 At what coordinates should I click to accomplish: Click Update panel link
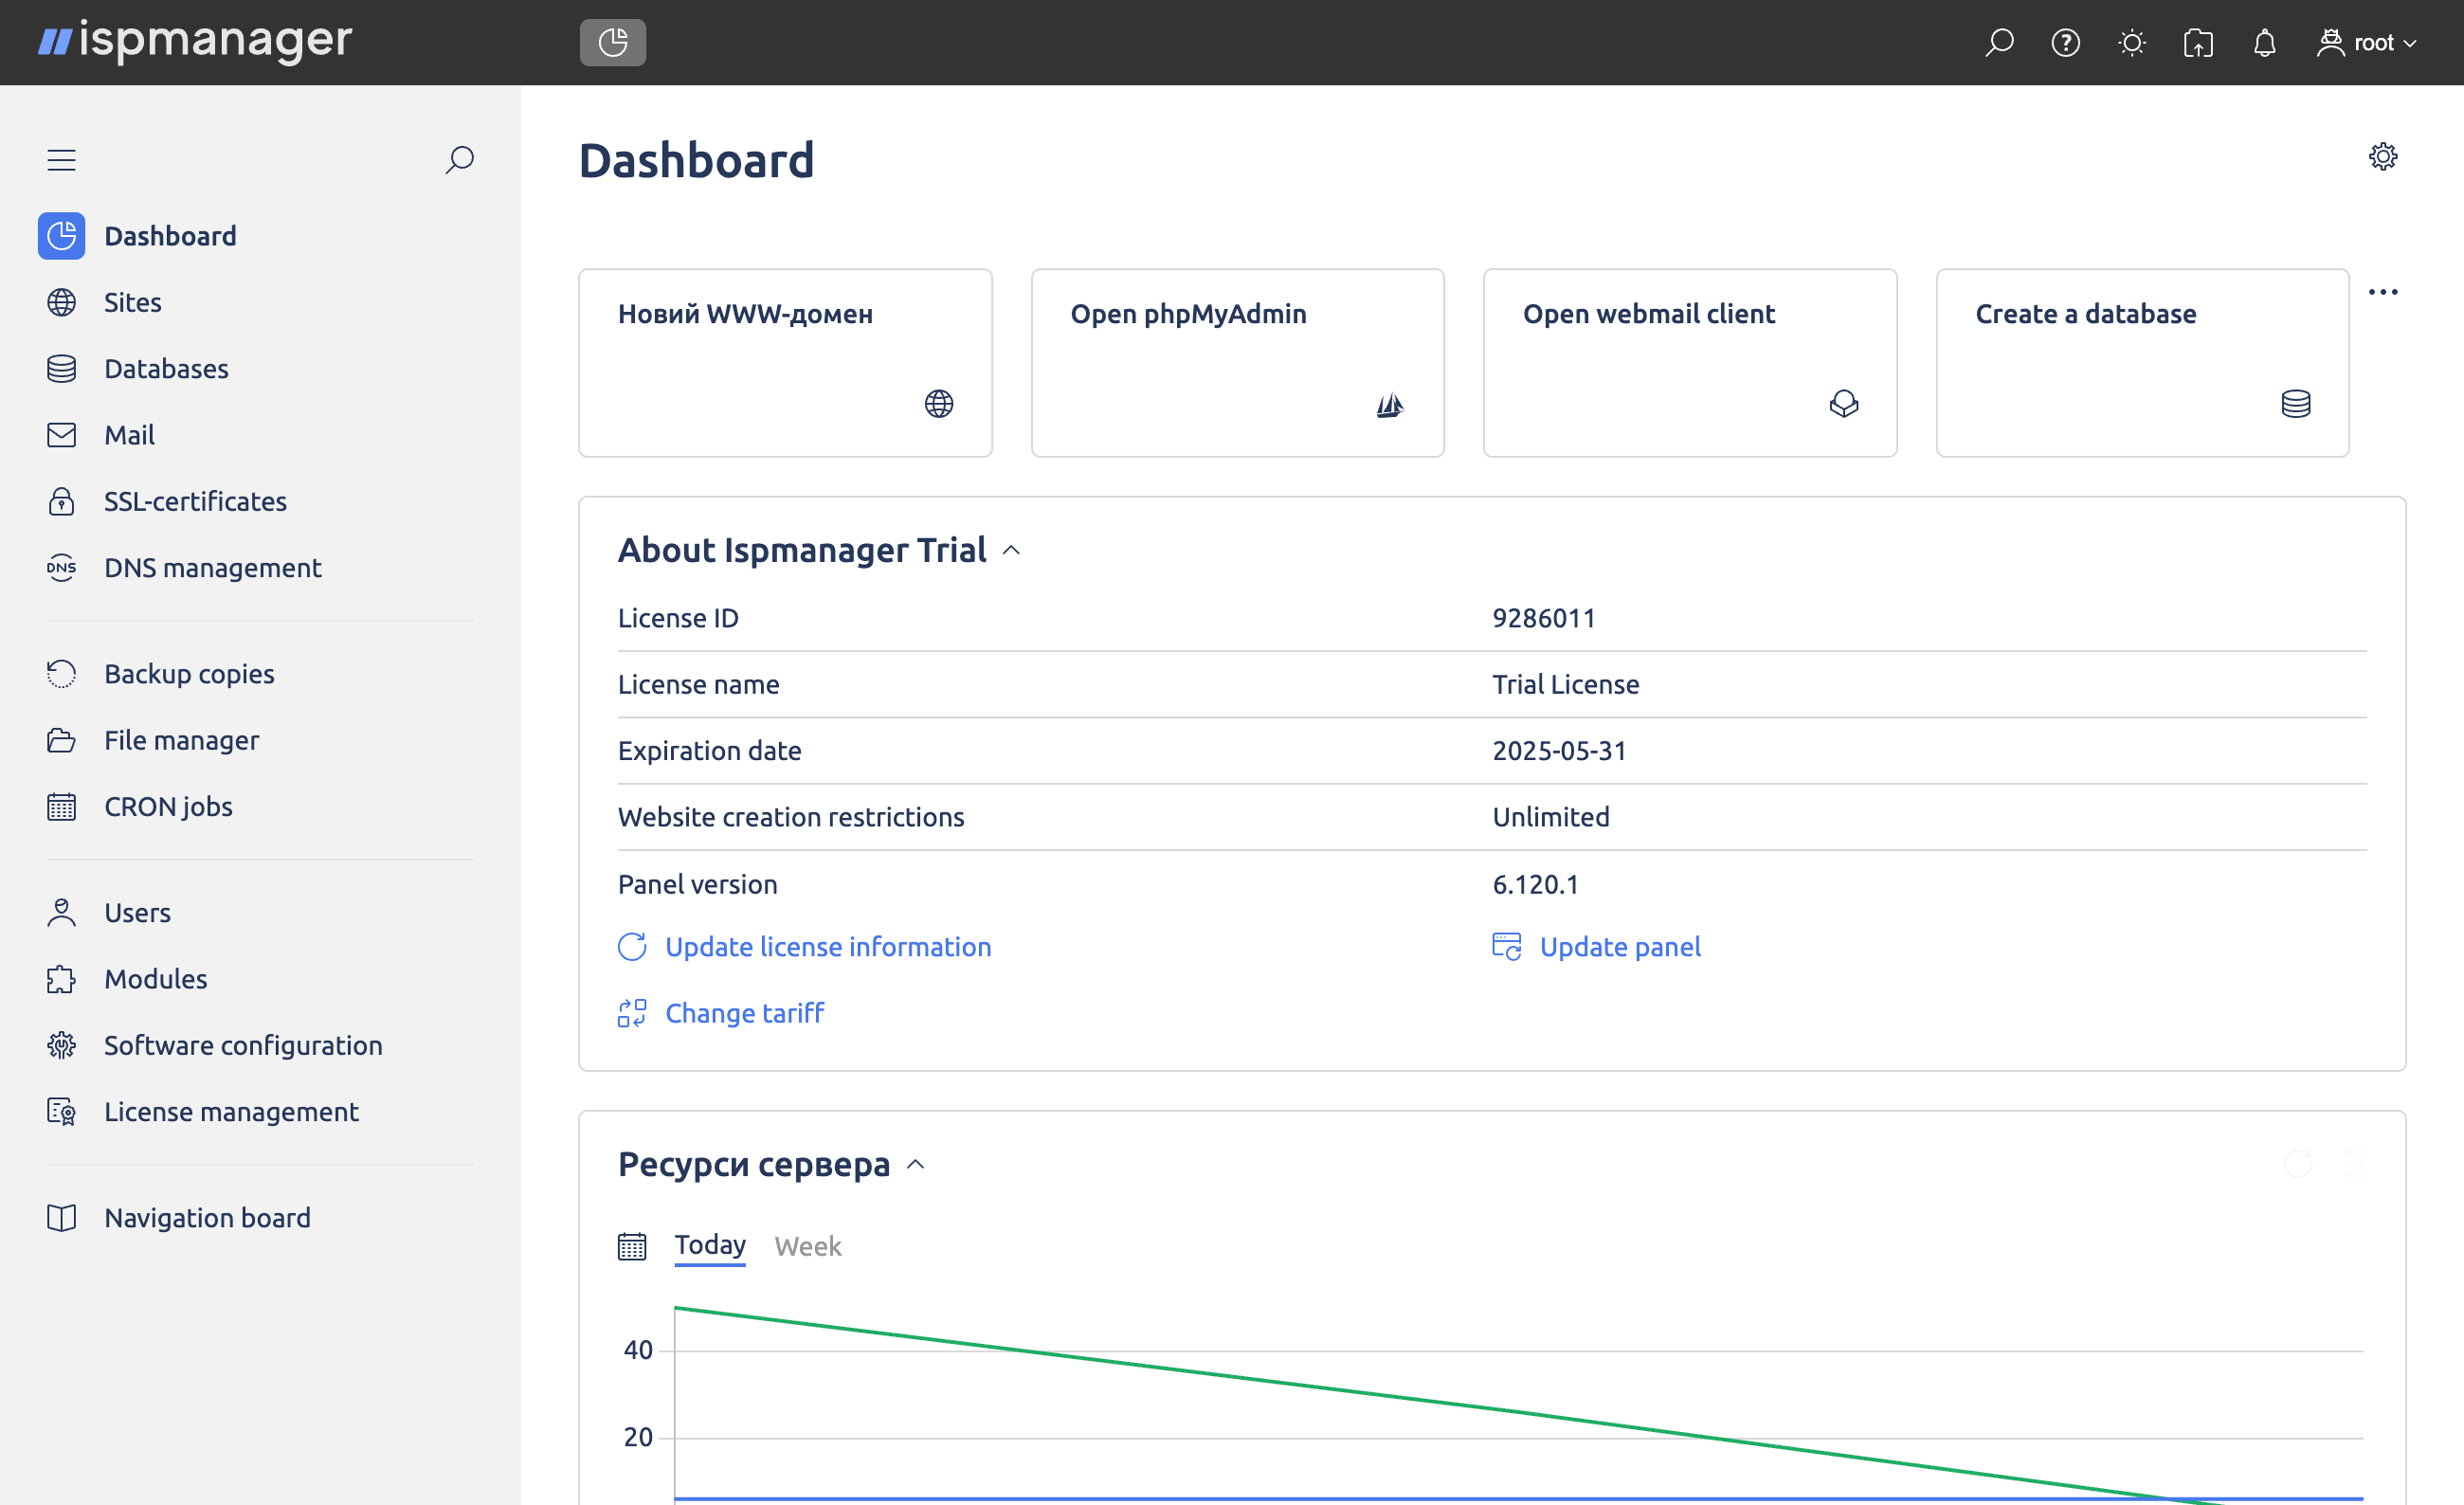pos(1596,947)
